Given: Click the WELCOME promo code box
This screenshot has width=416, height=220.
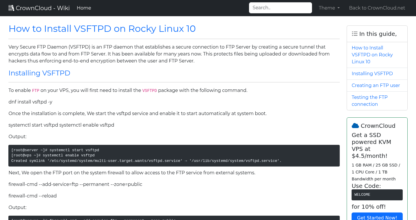Looking at the screenshot, I should [377, 195].
